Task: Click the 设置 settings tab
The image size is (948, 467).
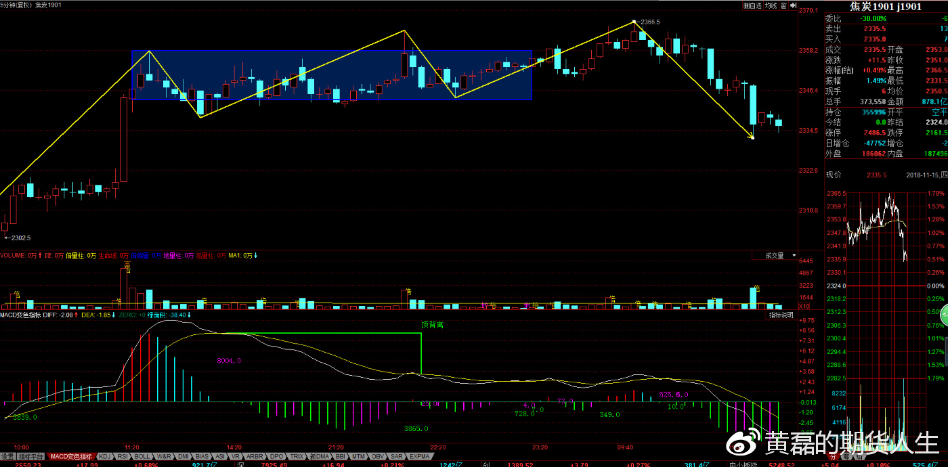Action: [x=7, y=456]
